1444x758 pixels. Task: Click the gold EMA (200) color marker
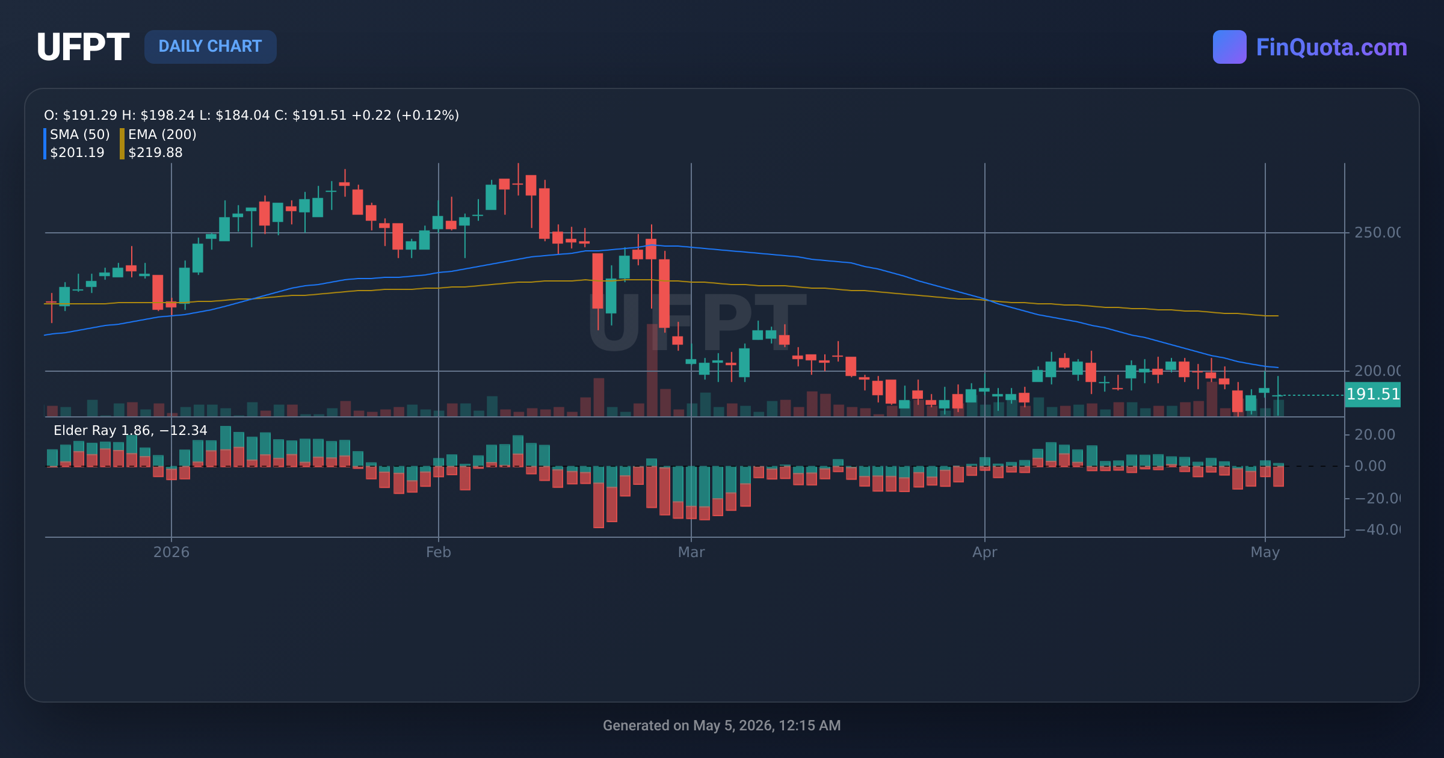click(x=122, y=144)
